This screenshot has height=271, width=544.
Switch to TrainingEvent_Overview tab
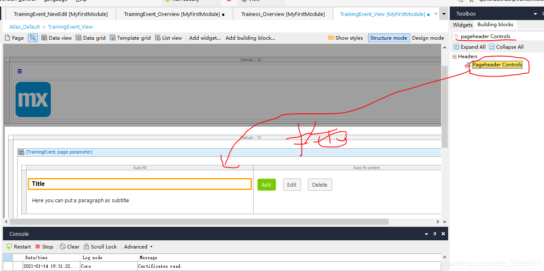pos(174,14)
